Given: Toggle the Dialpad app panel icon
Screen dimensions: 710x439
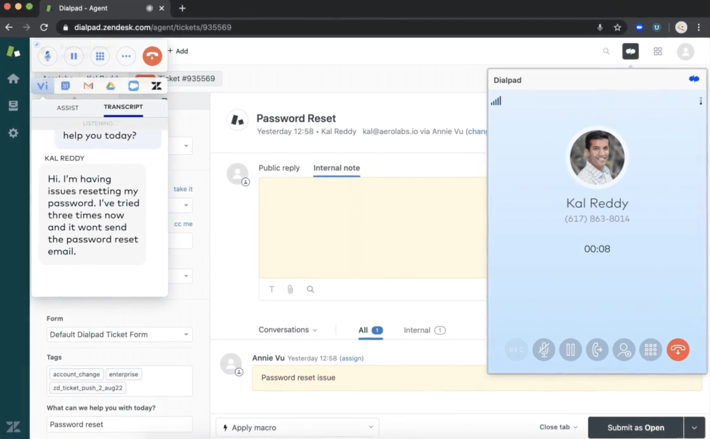Looking at the screenshot, I should click(x=631, y=51).
